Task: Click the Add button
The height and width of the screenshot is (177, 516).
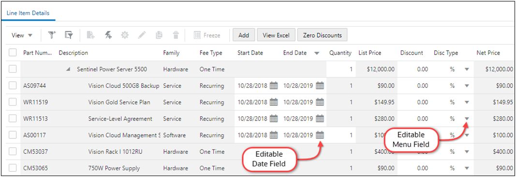Action: coord(244,35)
